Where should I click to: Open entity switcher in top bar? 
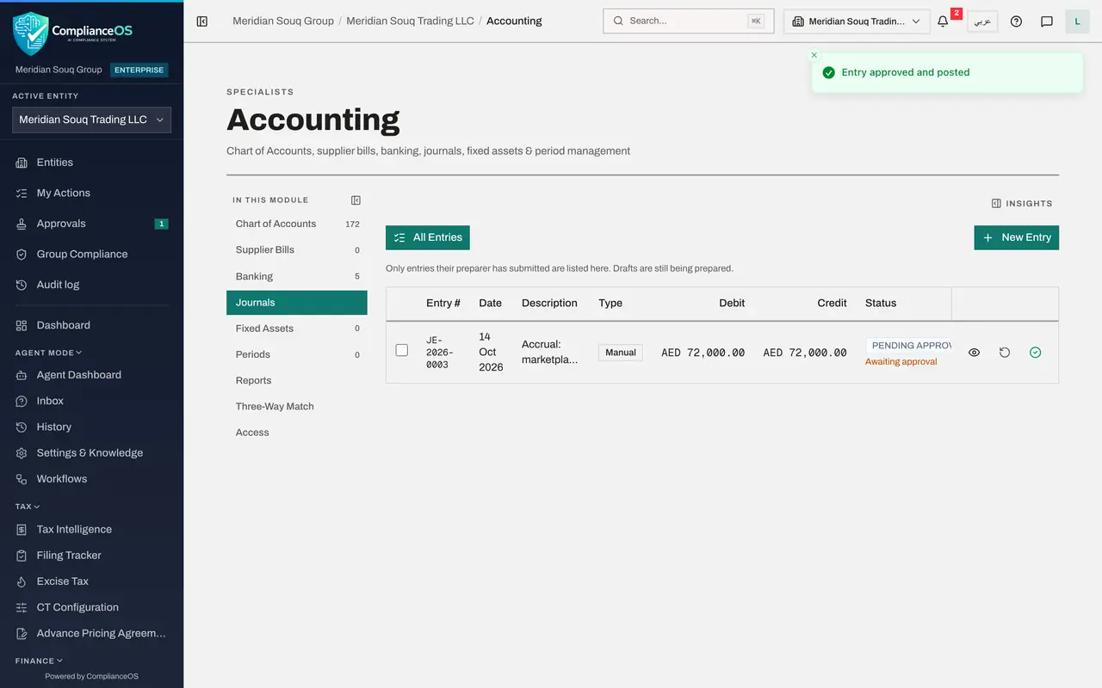click(x=857, y=21)
